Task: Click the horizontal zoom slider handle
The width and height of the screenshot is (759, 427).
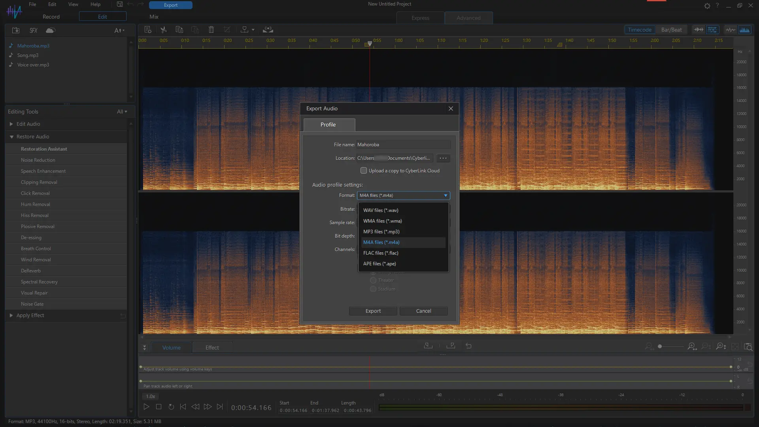Action: click(x=660, y=347)
